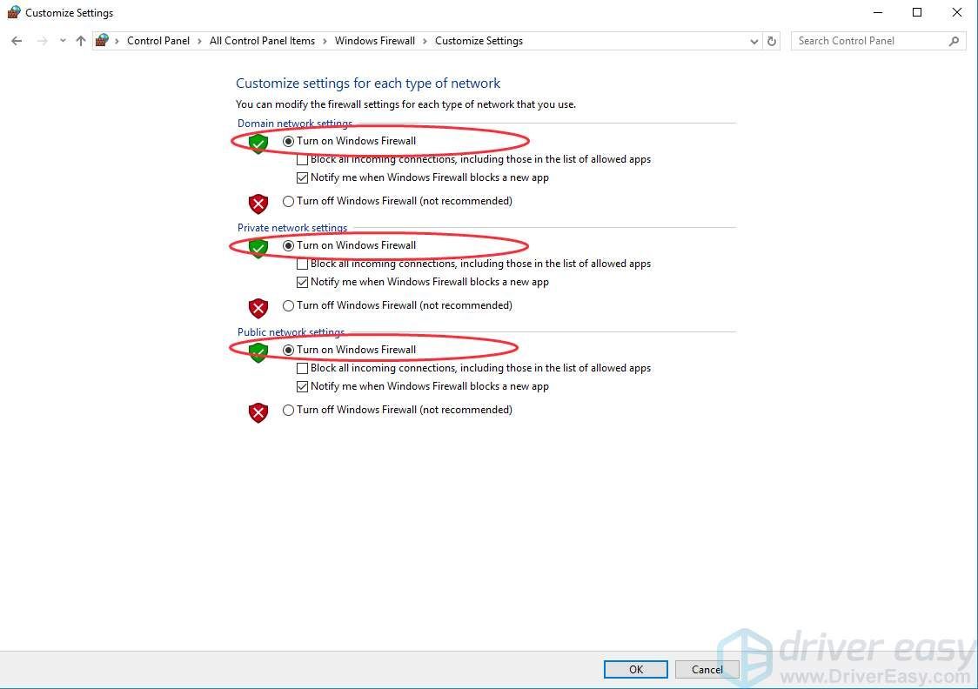Close the Customize Settings window

(957, 12)
